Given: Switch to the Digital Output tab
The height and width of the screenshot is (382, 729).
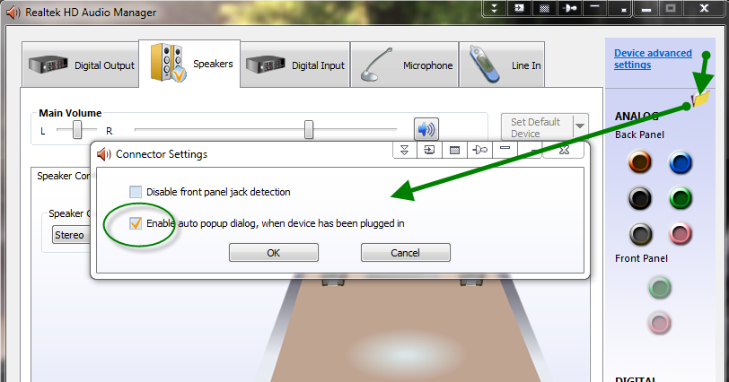Looking at the screenshot, I should 82,65.
